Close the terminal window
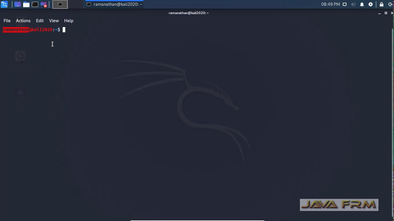The image size is (394, 221). pos(392,13)
